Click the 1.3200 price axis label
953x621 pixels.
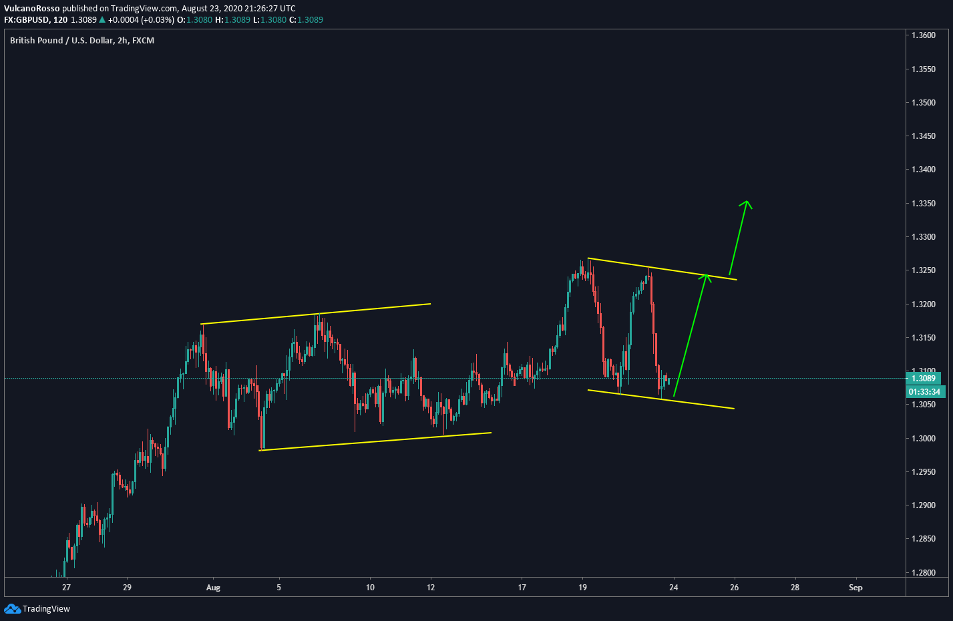(924, 304)
